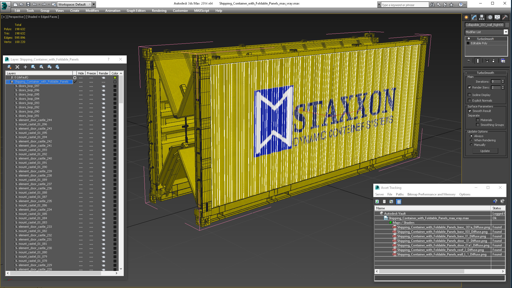Click Configure Modifier Sets icon
512x288 pixels.
point(503,61)
